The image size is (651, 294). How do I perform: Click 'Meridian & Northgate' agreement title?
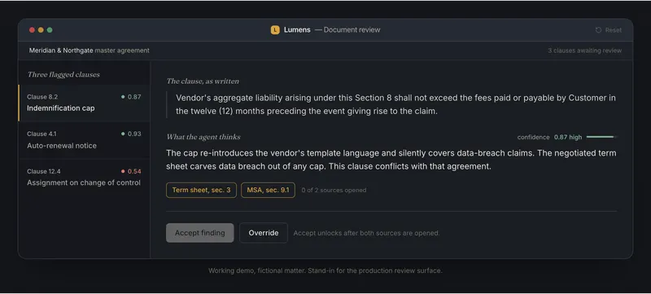coord(61,50)
